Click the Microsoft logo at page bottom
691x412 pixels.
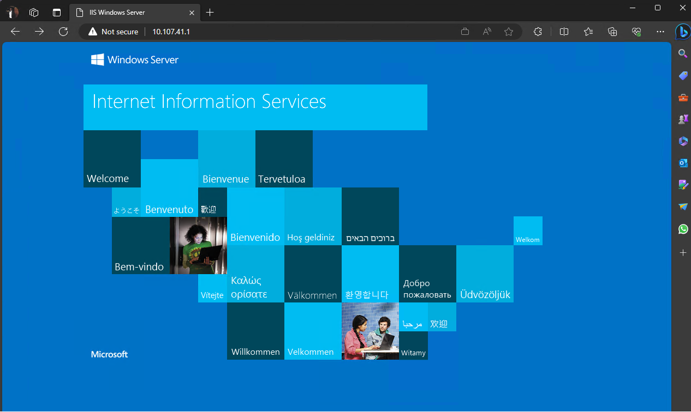pos(109,354)
